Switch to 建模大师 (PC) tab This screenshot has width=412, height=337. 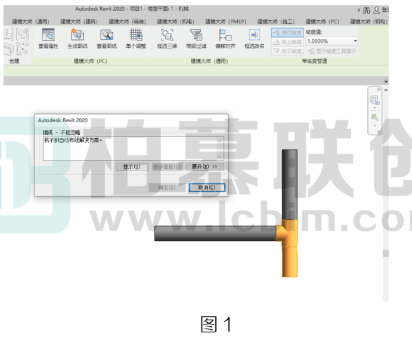coord(323,21)
